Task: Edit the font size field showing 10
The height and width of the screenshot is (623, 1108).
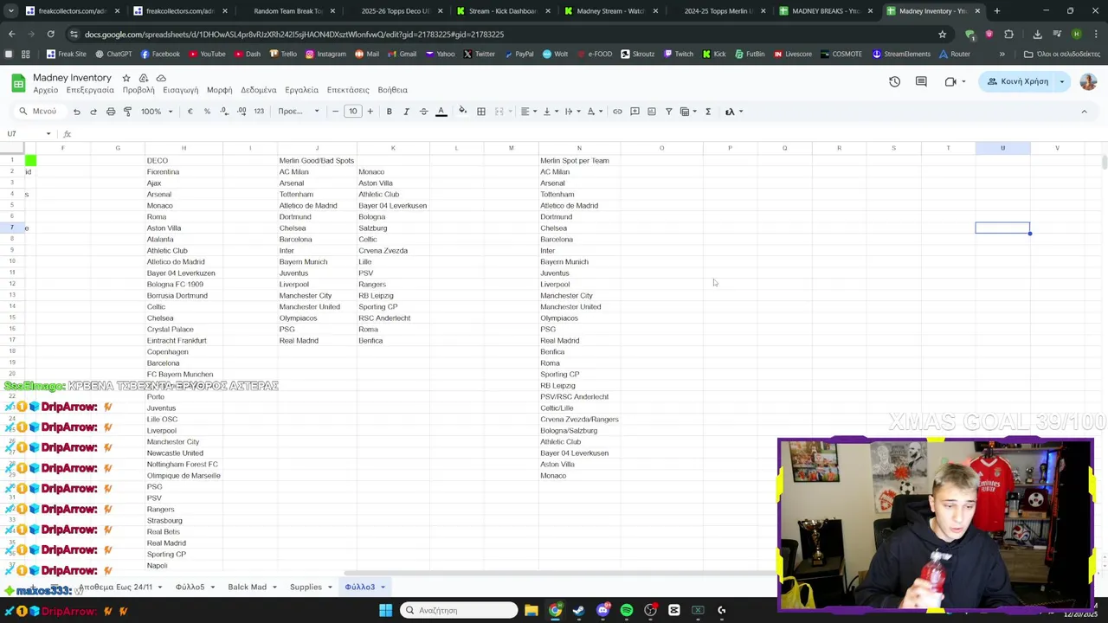Action: [x=352, y=112]
